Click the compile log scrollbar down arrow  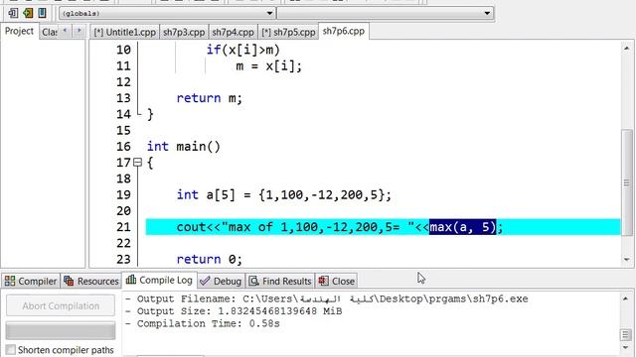(x=625, y=348)
